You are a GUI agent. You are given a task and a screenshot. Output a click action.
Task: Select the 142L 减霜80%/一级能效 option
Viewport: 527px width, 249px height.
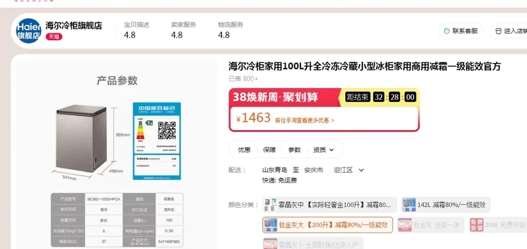pyautogui.click(x=446, y=204)
